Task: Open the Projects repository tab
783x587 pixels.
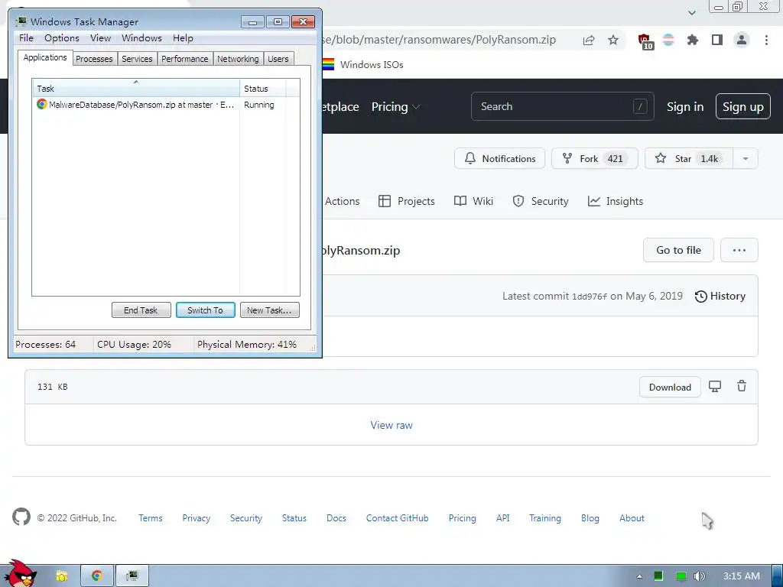Action: [407, 201]
